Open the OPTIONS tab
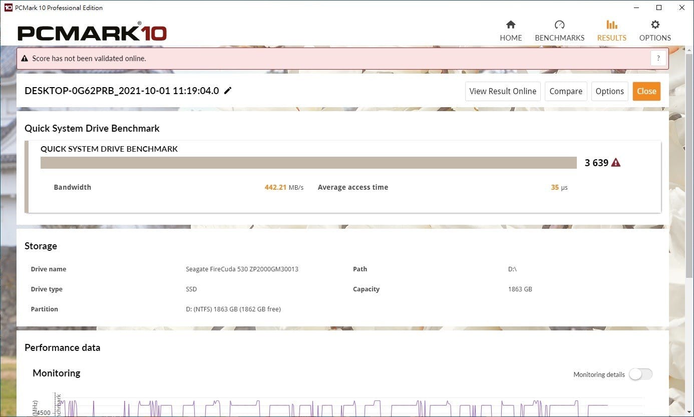 655,31
